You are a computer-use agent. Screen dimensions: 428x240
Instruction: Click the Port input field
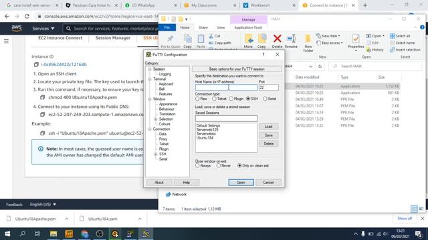click(269, 87)
